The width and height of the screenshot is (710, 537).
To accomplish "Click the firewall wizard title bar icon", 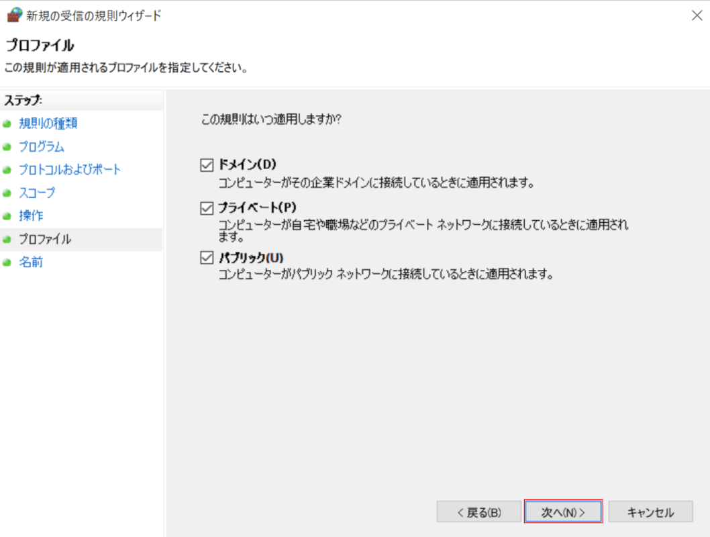I will tap(13, 15).
